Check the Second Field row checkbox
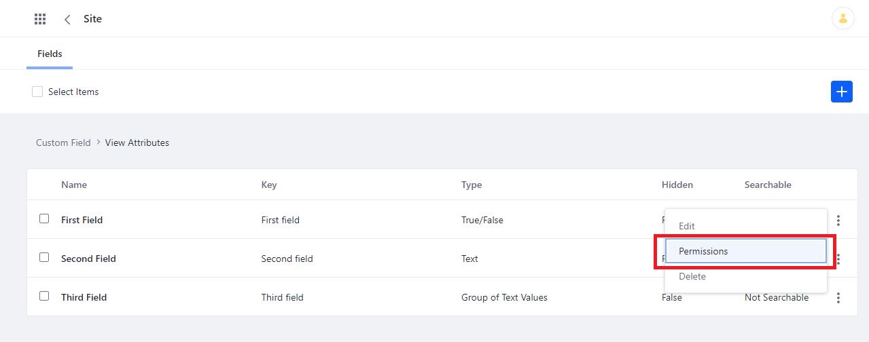The image size is (869, 342). (44, 257)
